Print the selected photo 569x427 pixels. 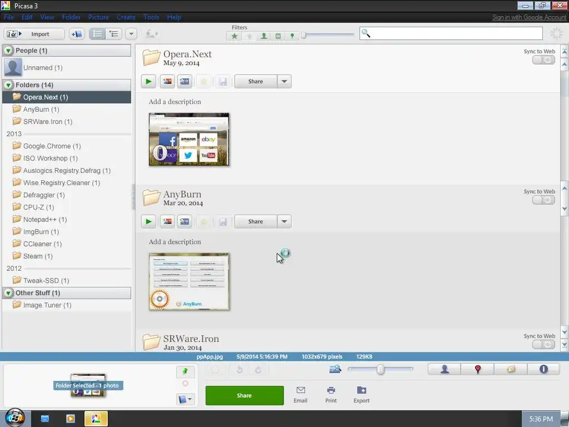point(331,395)
